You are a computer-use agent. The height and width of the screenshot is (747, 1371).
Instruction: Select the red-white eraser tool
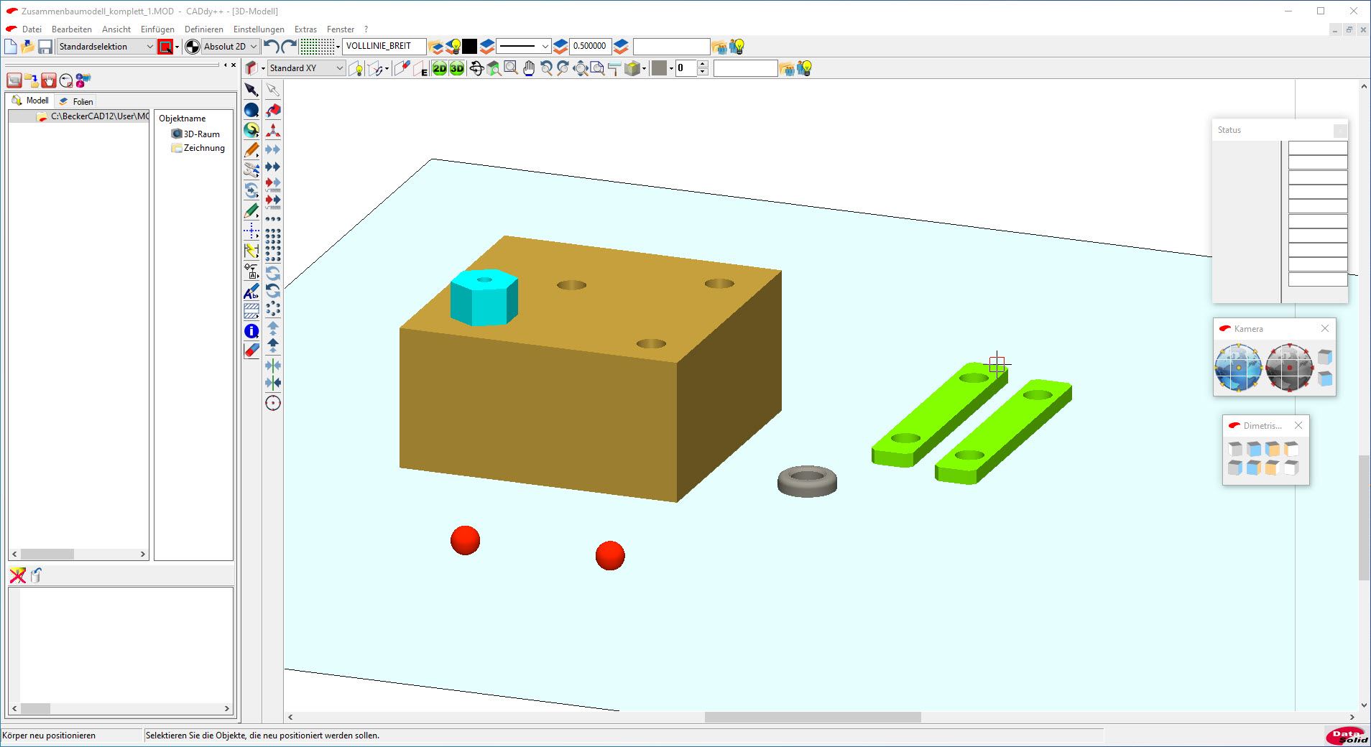click(251, 351)
